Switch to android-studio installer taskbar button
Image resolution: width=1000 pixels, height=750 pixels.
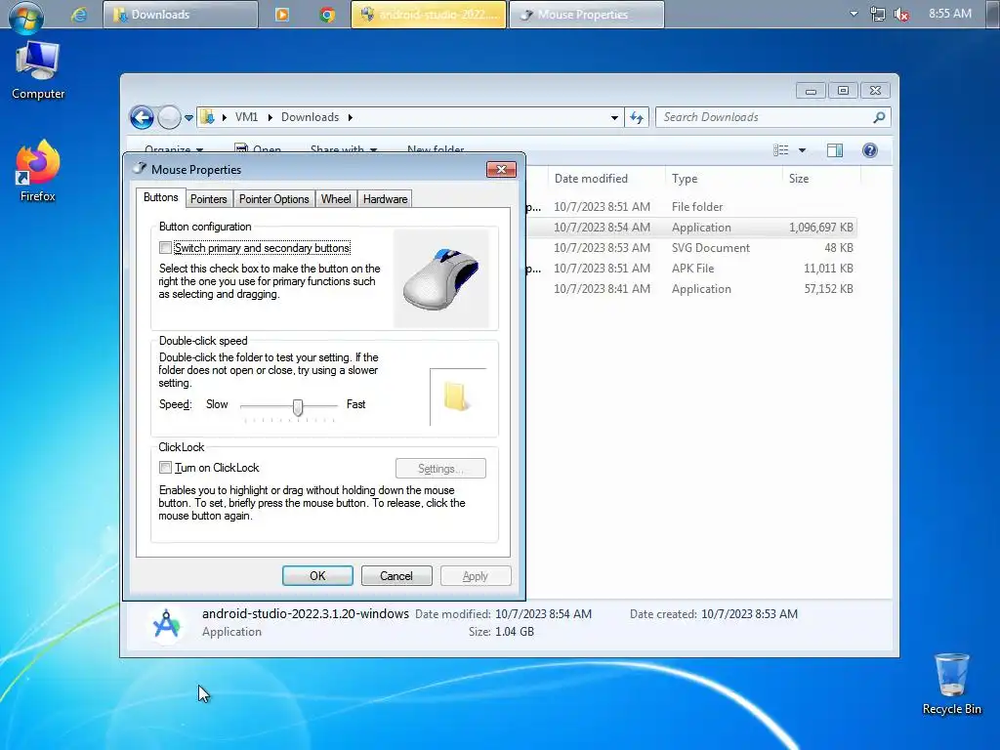point(429,14)
